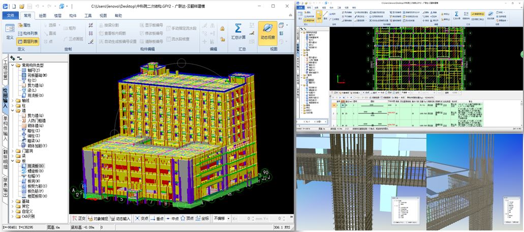This screenshot has width=524, height=232.
Task: Expand the 轴线 tree folder
Action: pos(13,100)
